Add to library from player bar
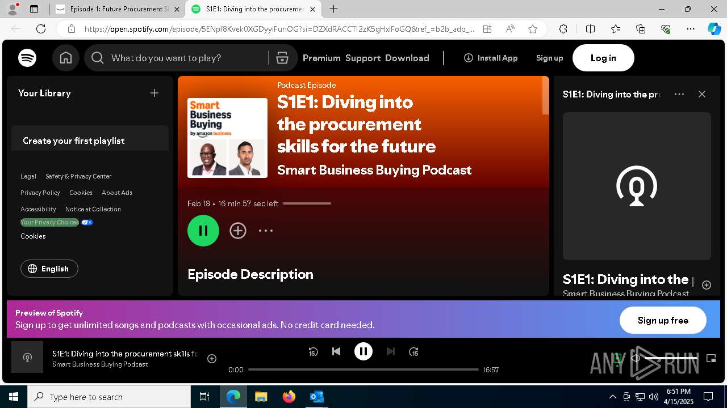727x408 pixels. (212, 359)
